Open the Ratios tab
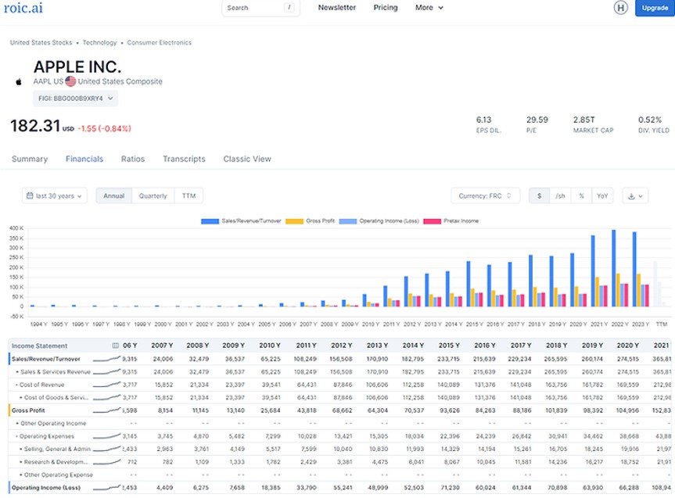This screenshot has height=498, width=675. pos(133,159)
